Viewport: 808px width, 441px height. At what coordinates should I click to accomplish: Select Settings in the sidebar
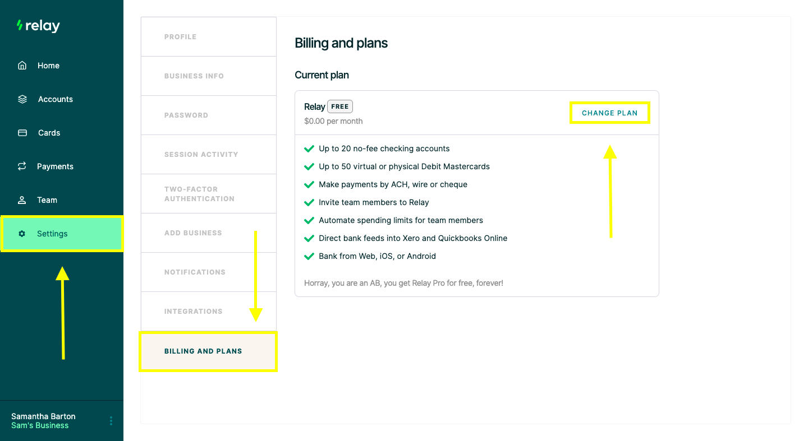click(x=62, y=234)
